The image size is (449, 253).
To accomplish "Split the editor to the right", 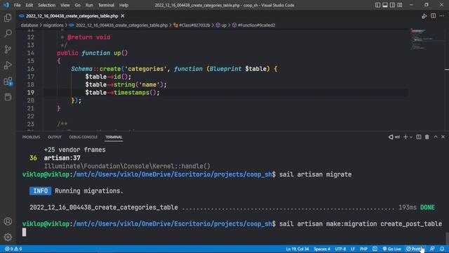I will coord(434,16).
